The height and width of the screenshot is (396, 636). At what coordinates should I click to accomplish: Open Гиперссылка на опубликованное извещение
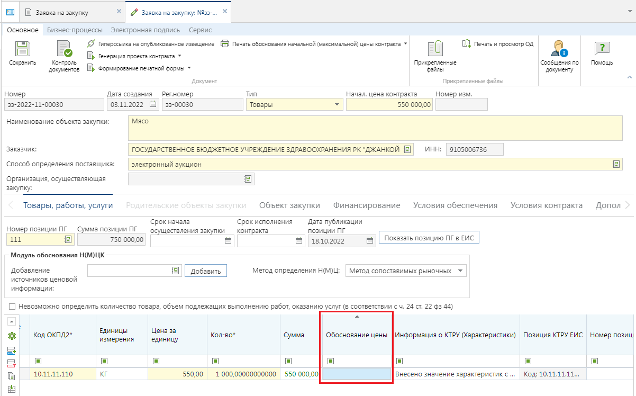[150, 44]
